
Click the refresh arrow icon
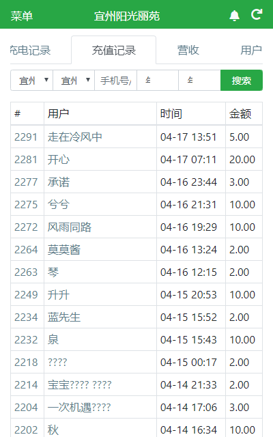pyautogui.click(x=257, y=14)
